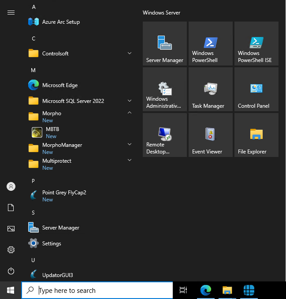Image resolution: width=286 pixels, height=299 pixels.
Task: Expand the Start menu hamburger button
Action: click(x=11, y=13)
